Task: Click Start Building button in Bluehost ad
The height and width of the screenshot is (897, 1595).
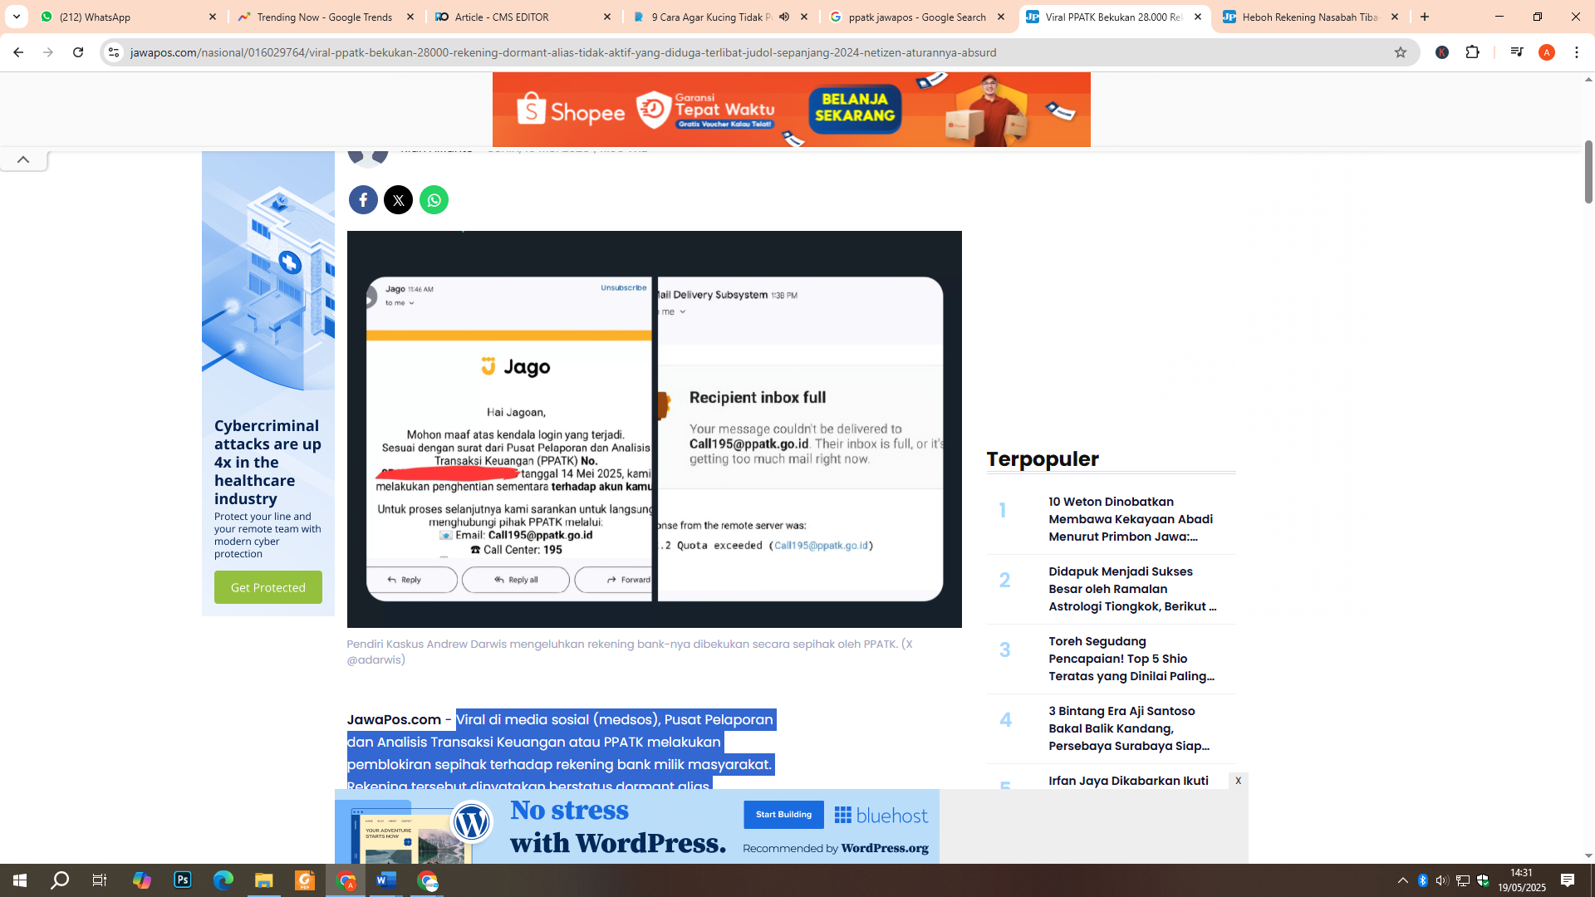Action: 783,814
